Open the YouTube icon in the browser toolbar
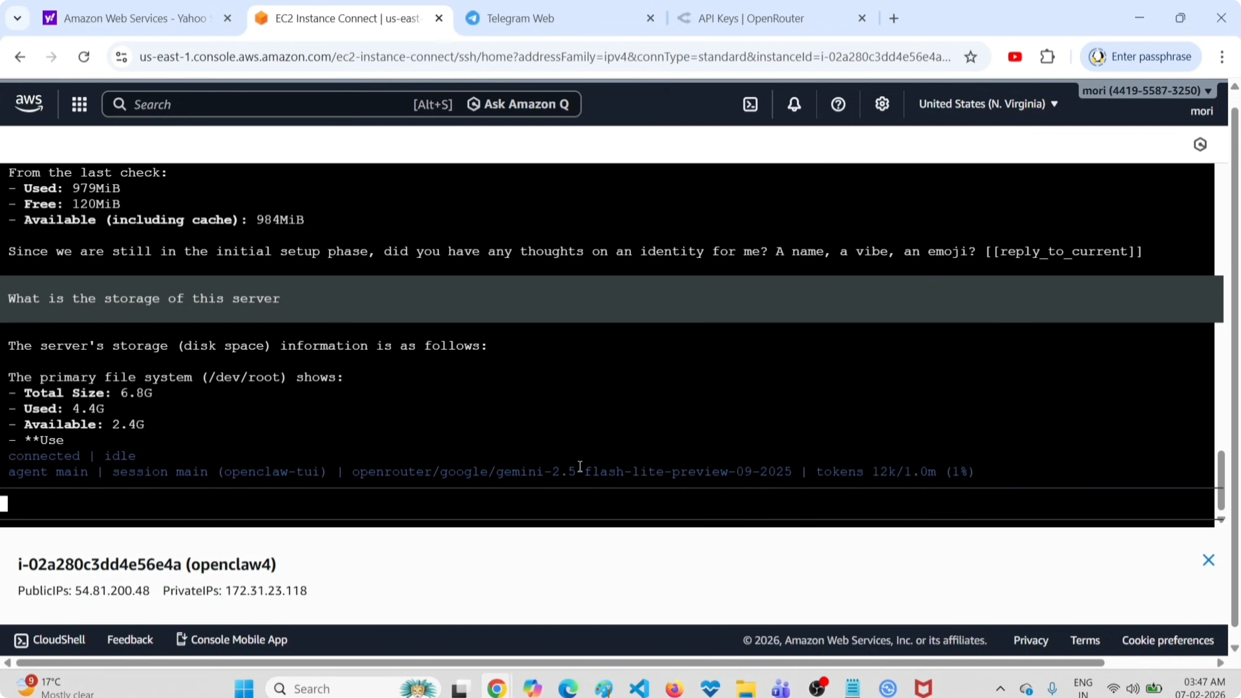The height and width of the screenshot is (698, 1241). pyautogui.click(x=1015, y=56)
